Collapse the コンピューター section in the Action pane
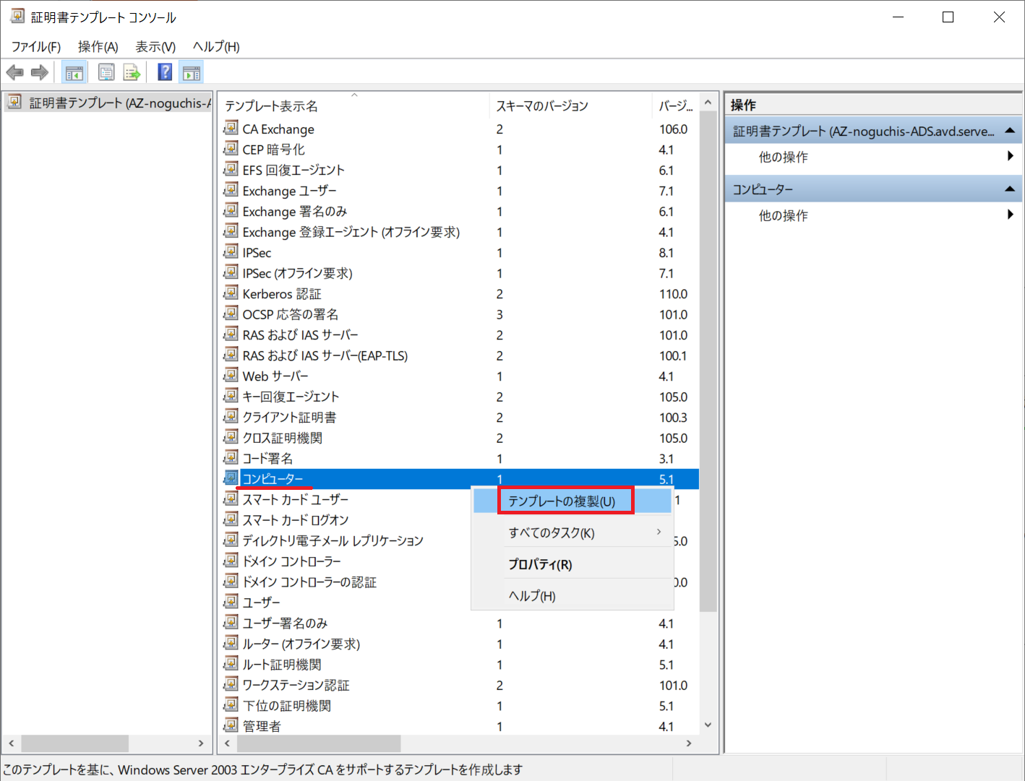This screenshot has width=1025, height=781. (1010, 189)
